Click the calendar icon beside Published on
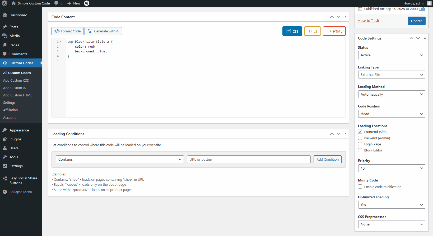Viewport: 433px width, 236px height. [360, 9]
